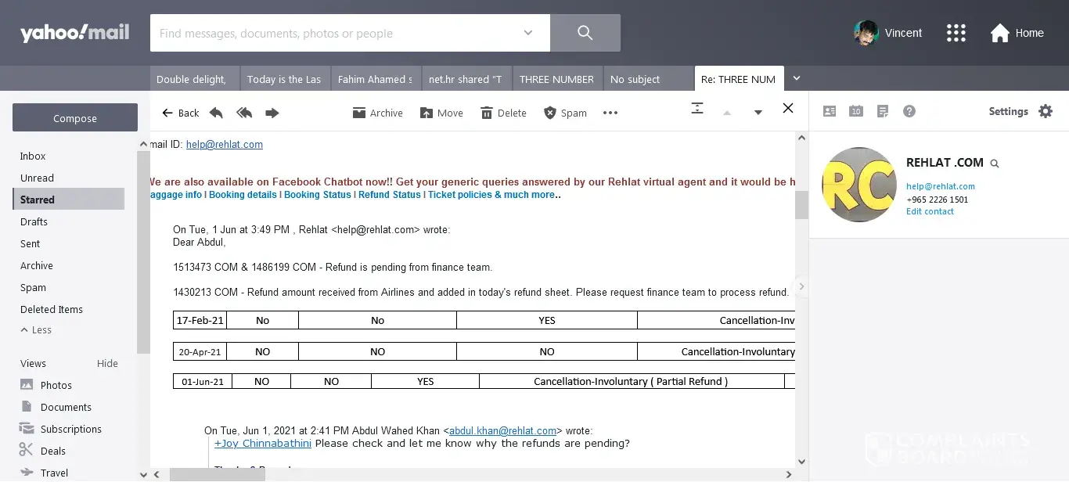The width and height of the screenshot is (1069, 482).
Task: Delete the current email
Action: tap(503, 113)
